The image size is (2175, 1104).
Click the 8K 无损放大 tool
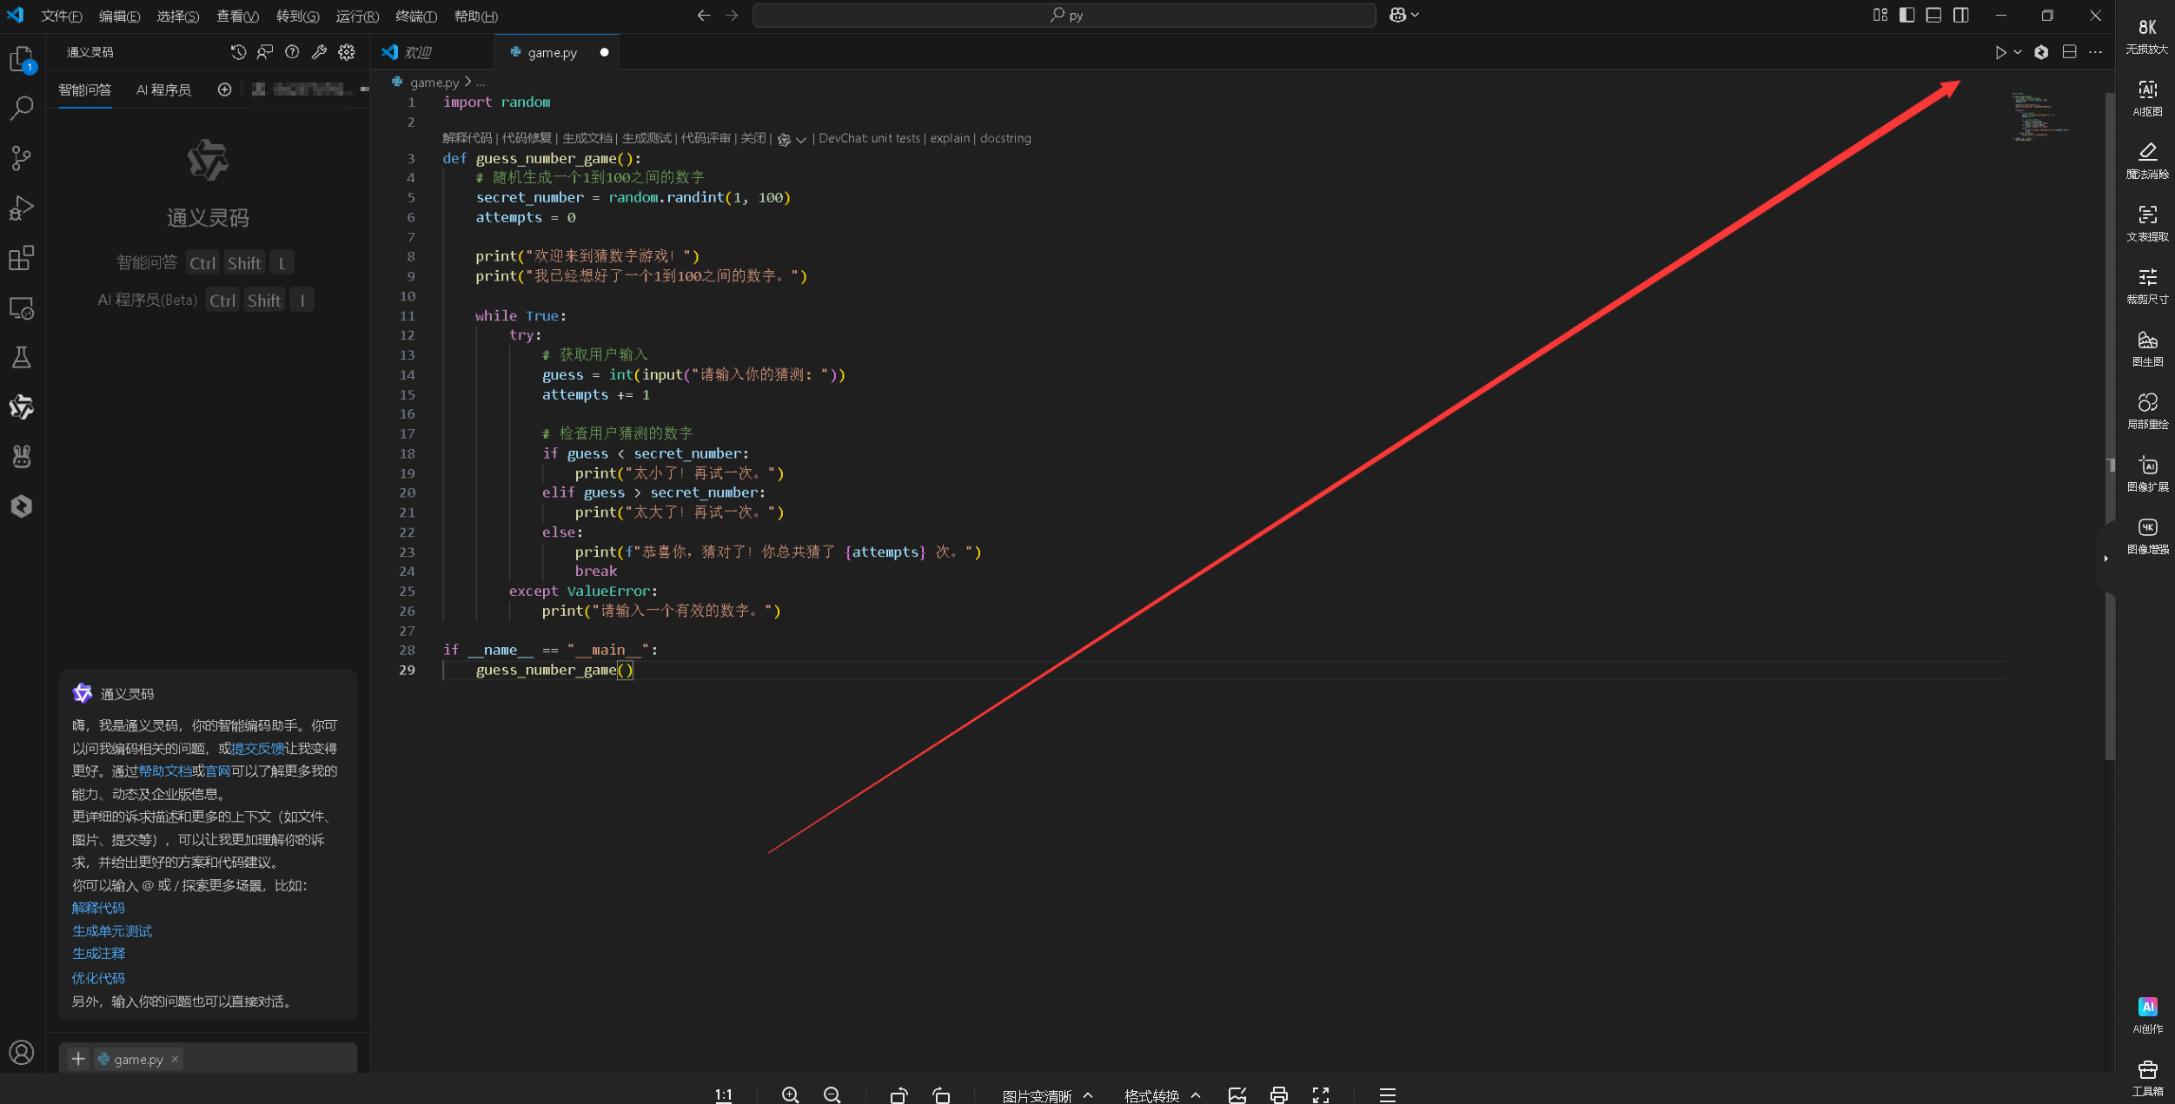(x=2147, y=36)
